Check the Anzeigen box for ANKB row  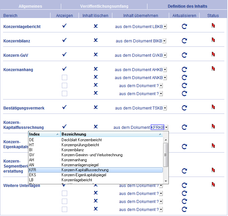point(65,77)
